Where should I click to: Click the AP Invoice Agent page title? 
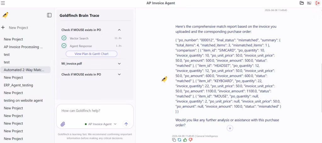point(161,3)
